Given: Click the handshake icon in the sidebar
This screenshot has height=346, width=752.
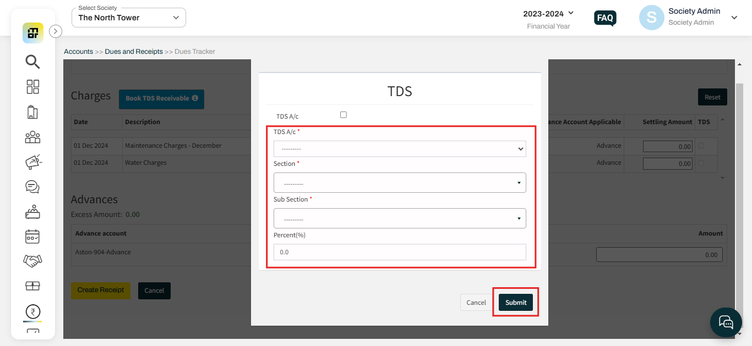Looking at the screenshot, I should click(x=32, y=261).
